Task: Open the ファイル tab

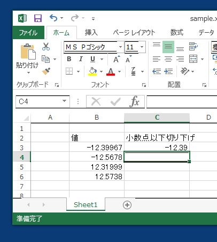Action: pos(28,33)
